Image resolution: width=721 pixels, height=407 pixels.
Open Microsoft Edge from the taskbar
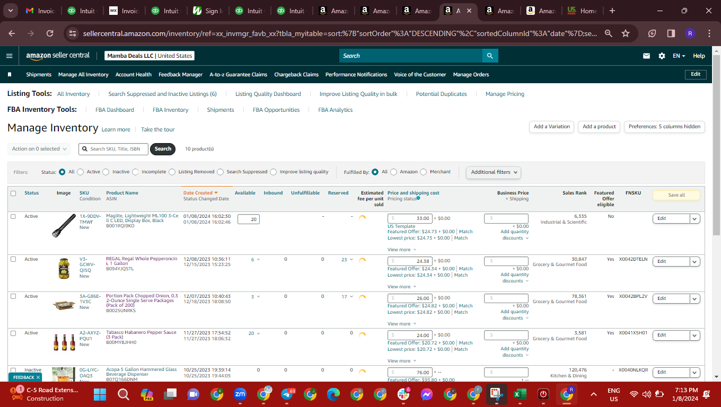pyautogui.click(x=333, y=394)
